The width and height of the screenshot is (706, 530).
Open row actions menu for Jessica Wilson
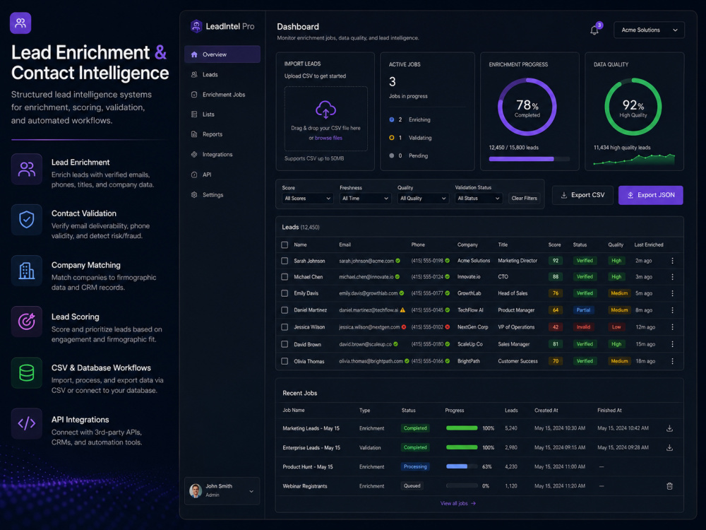click(x=672, y=326)
